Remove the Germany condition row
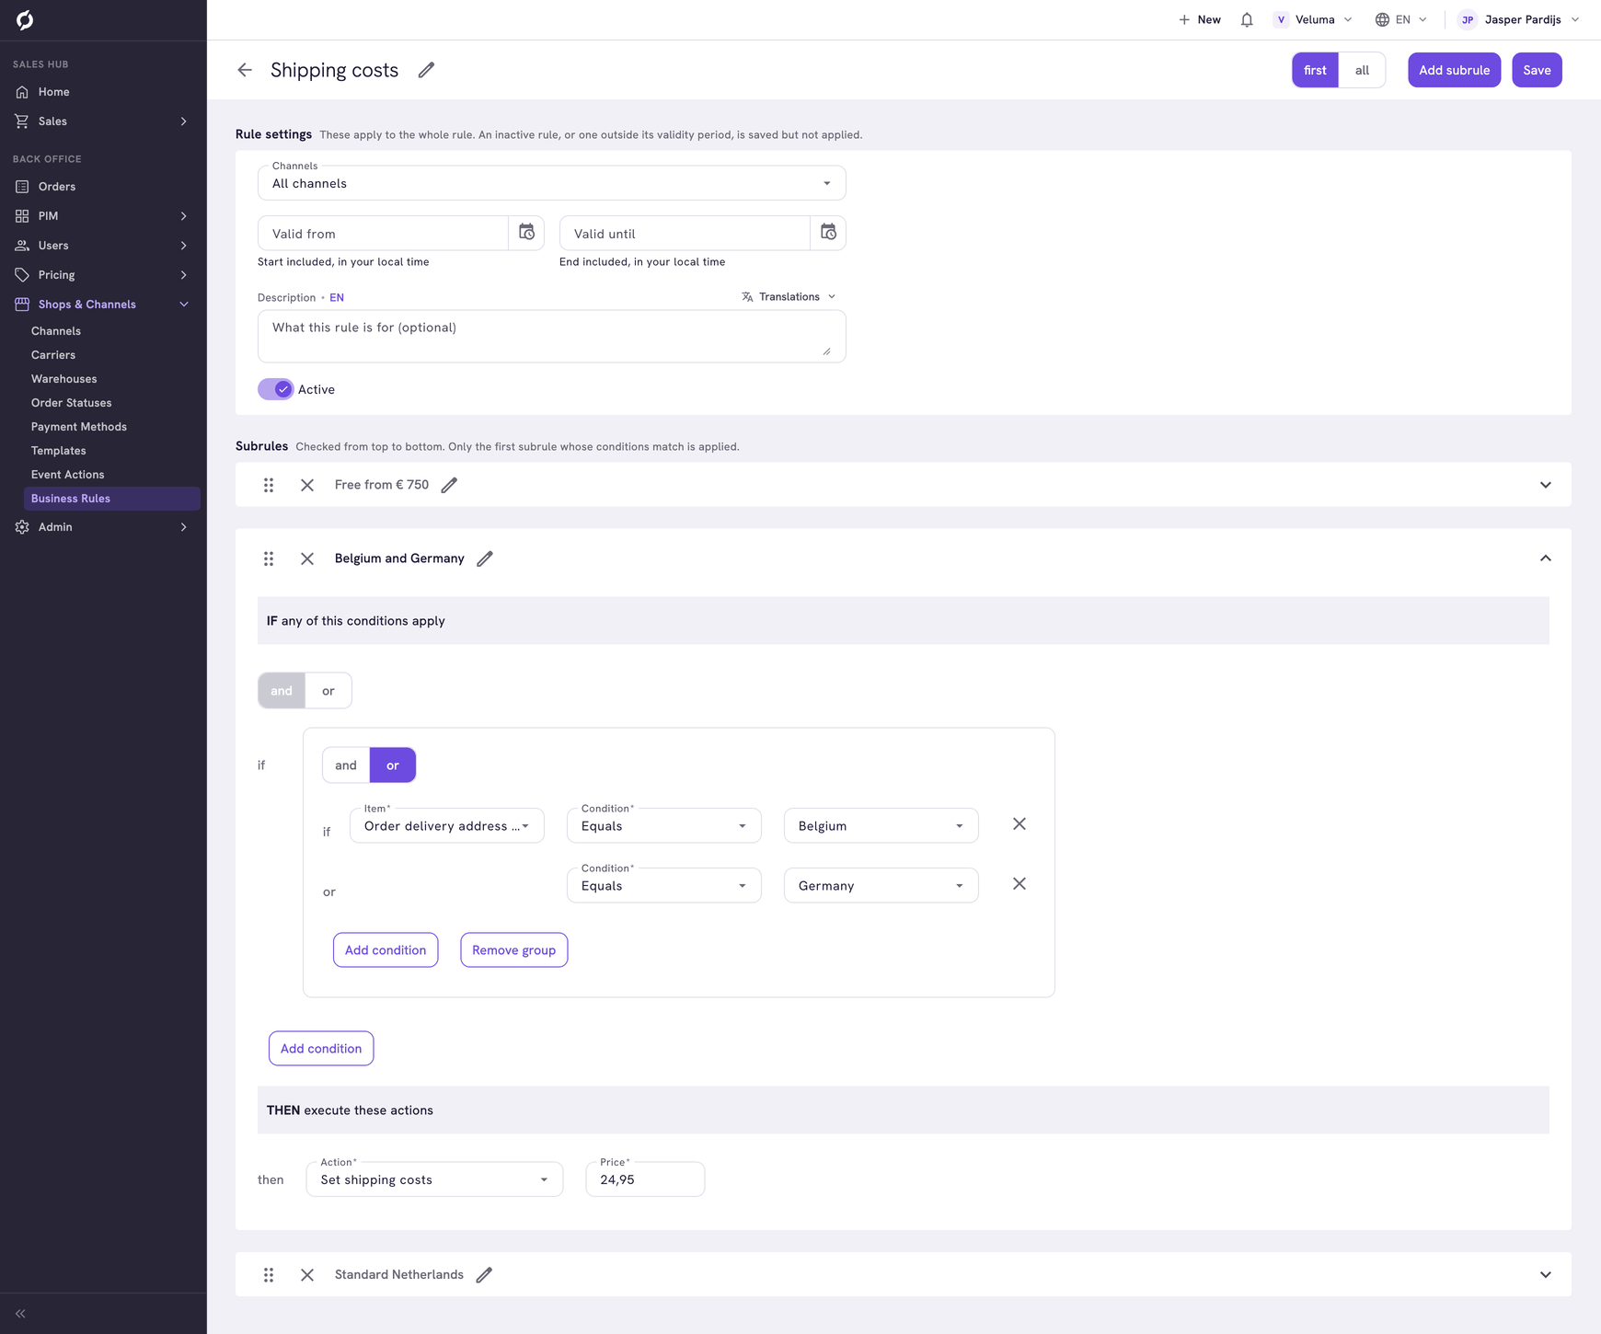1601x1334 pixels. (x=1019, y=884)
